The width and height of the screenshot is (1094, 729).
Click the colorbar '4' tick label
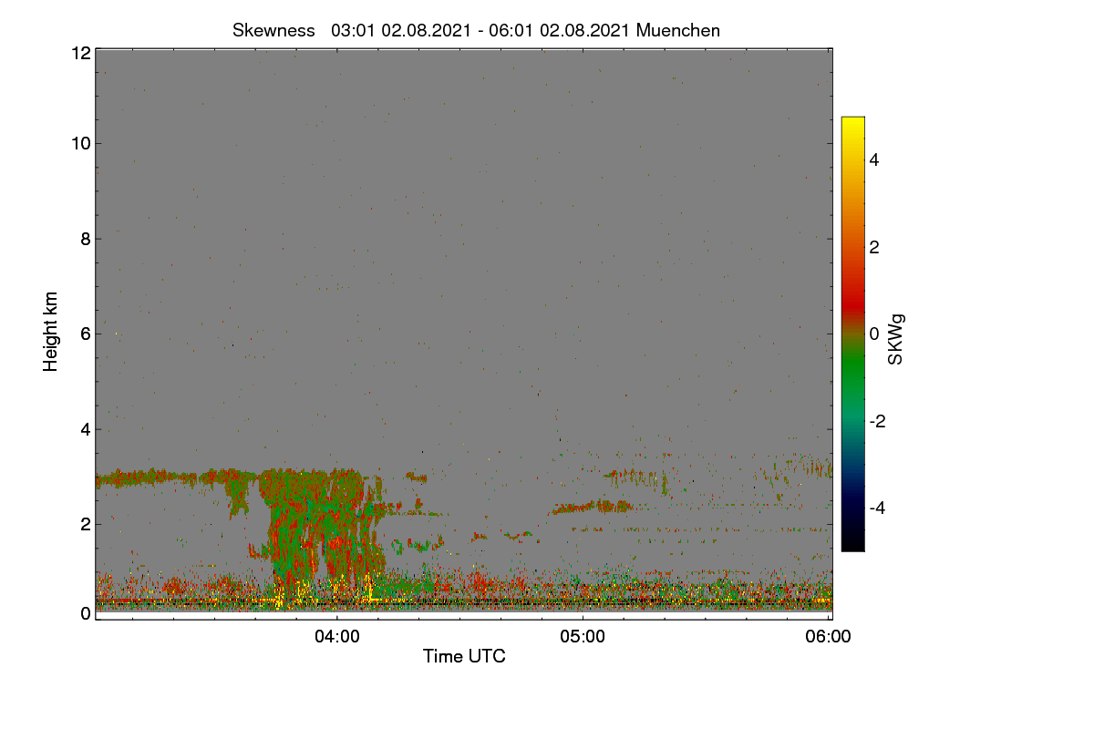click(x=873, y=159)
